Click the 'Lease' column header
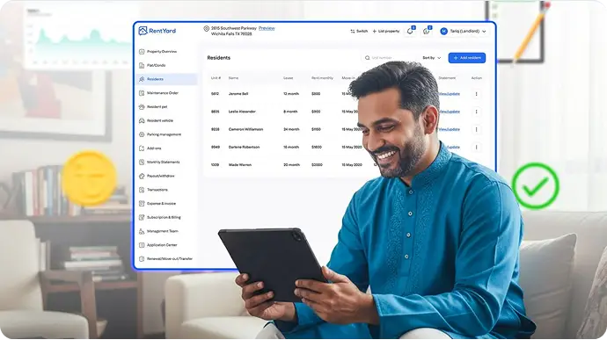This screenshot has width=607, height=340. click(288, 78)
